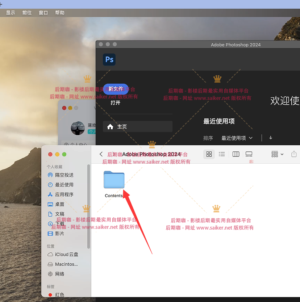Click the Photoshop Ps logo icon

[109, 59]
